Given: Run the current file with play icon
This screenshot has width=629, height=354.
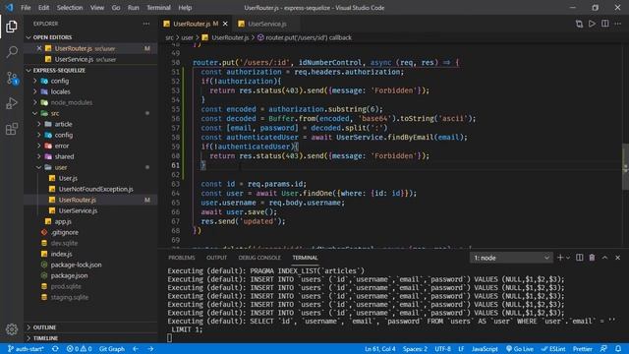Looking at the screenshot, I should point(592,24).
